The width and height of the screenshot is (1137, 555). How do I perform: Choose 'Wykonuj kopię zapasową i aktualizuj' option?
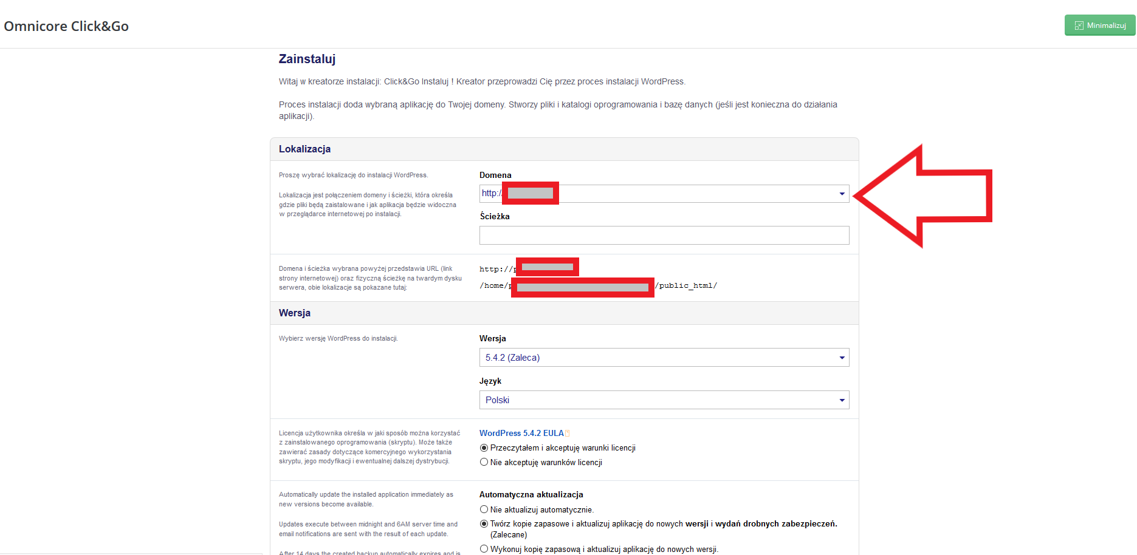pyautogui.click(x=484, y=550)
